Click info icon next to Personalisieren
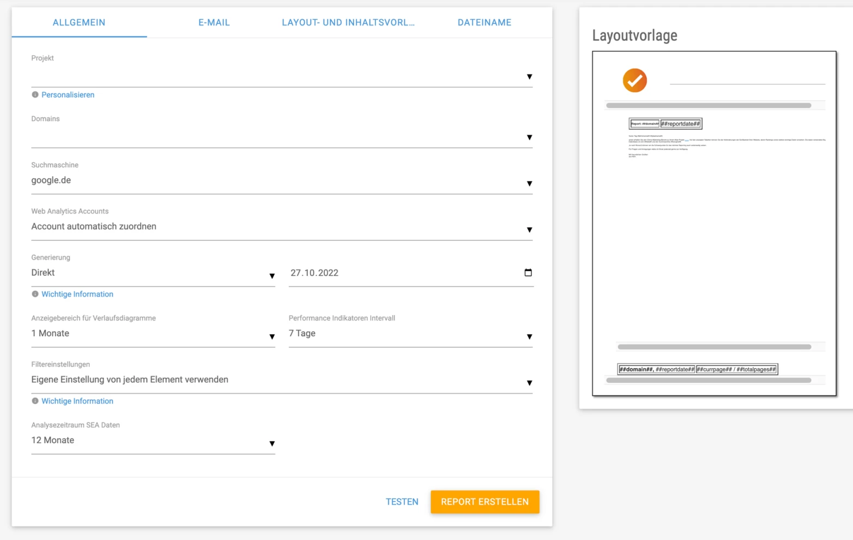The height and width of the screenshot is (540, 853). pyautogui.click(x=35, y=95)
